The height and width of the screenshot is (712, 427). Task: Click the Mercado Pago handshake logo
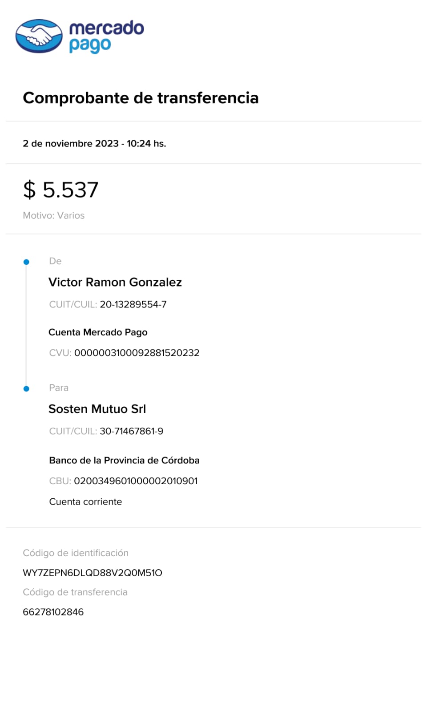point(39,36)
